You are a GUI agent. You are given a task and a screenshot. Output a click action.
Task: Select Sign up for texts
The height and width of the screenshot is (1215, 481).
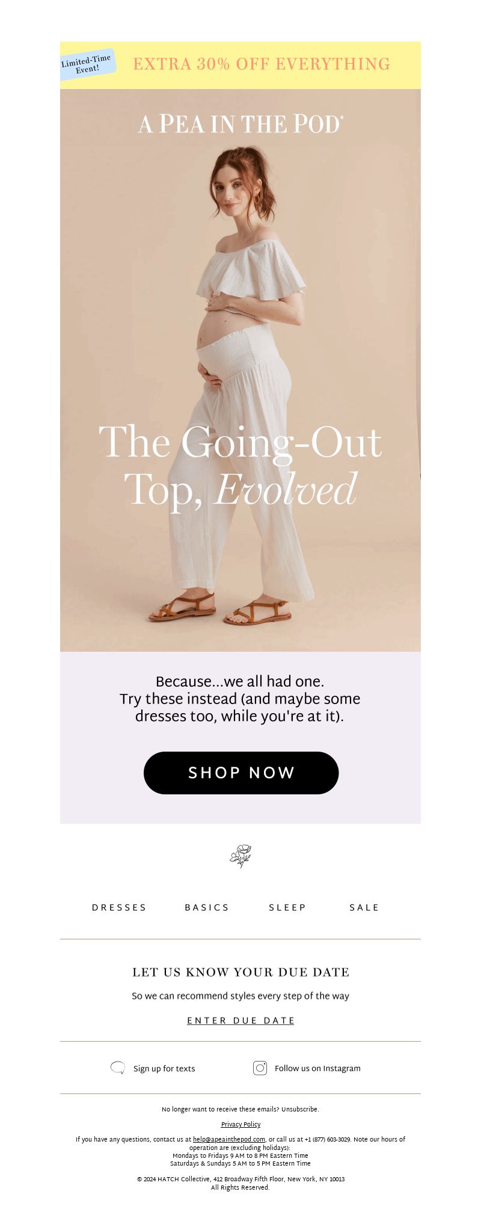[x=164, y=1068]
